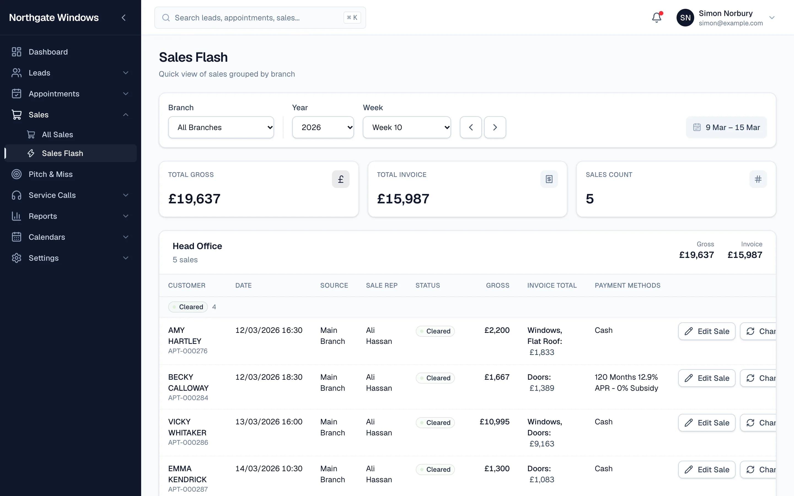The height and width of the screenshot is (496, 794).
Task: Click the pound icon on Total Gross card
Action: (x=340, y=179)
